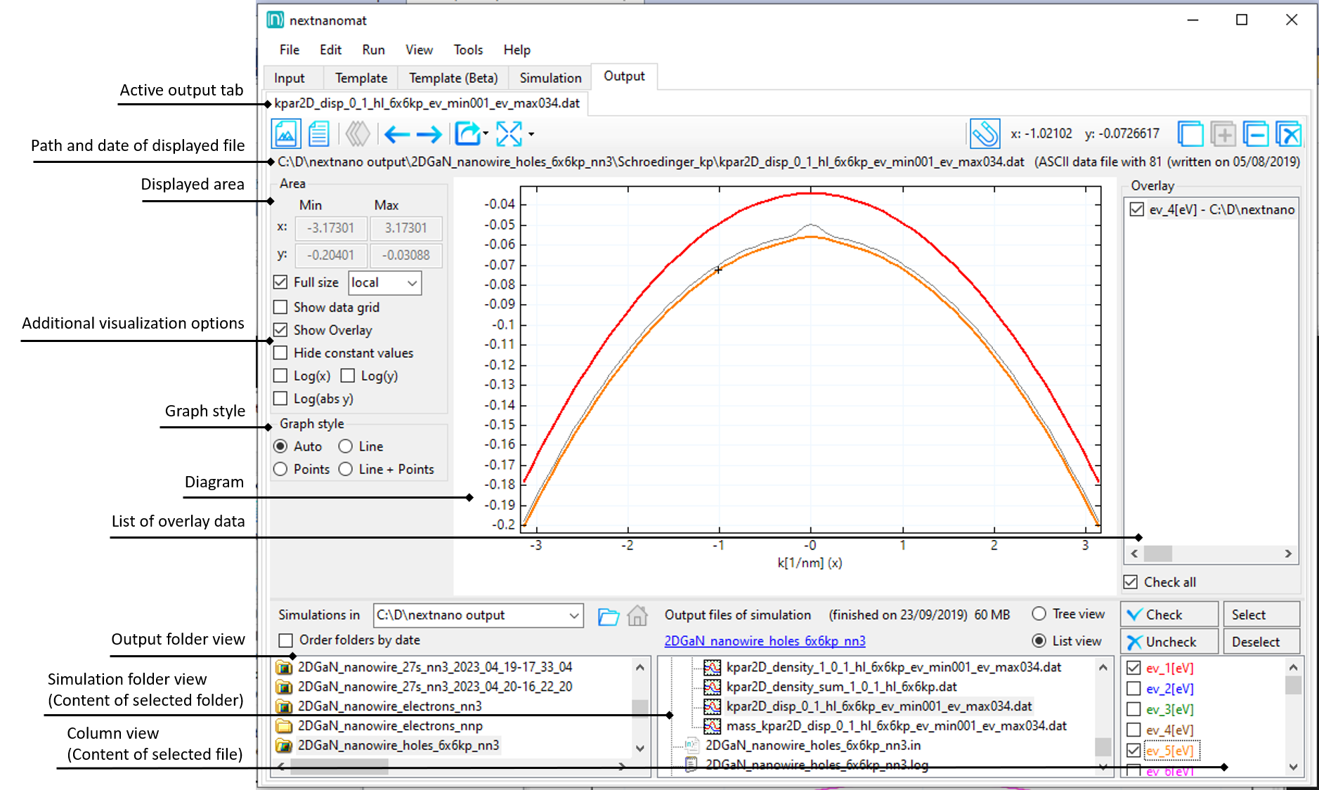Switch to the Simulation tab
1319x790 pixels.
click(550, 78)
